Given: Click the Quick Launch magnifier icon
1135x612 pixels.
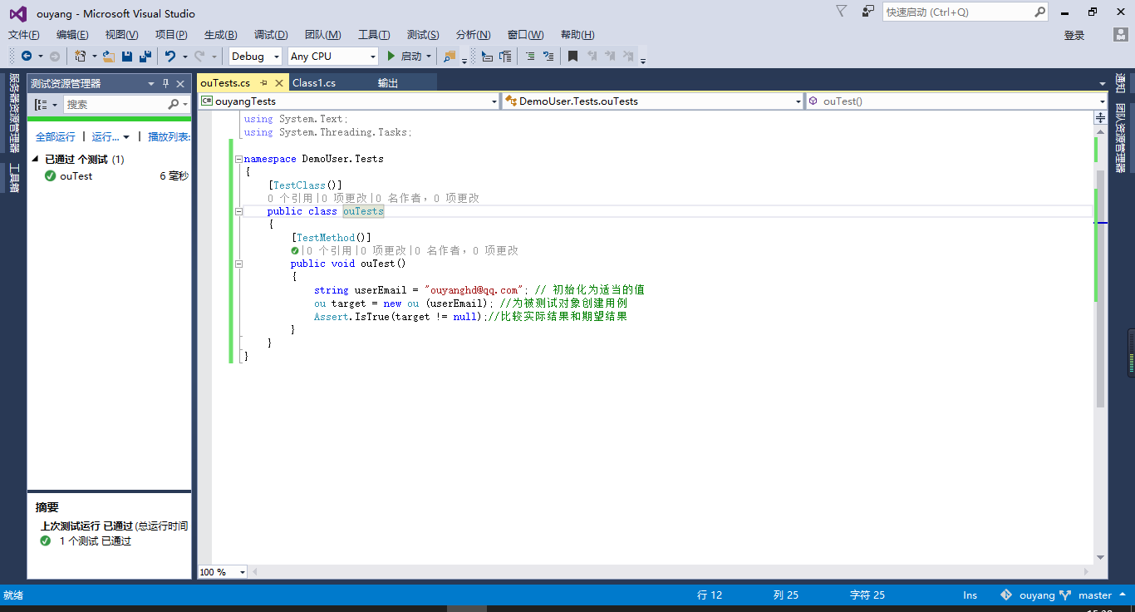Looking at the screenshot, I should [x=1040, y=12].
